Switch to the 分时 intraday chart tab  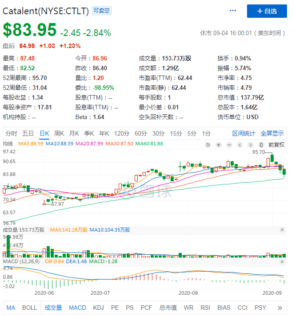(x=11, y=133)
